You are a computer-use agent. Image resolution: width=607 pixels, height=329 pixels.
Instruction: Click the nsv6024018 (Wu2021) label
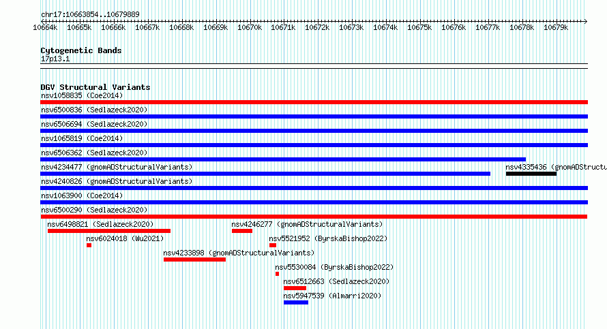coord(125,238)
